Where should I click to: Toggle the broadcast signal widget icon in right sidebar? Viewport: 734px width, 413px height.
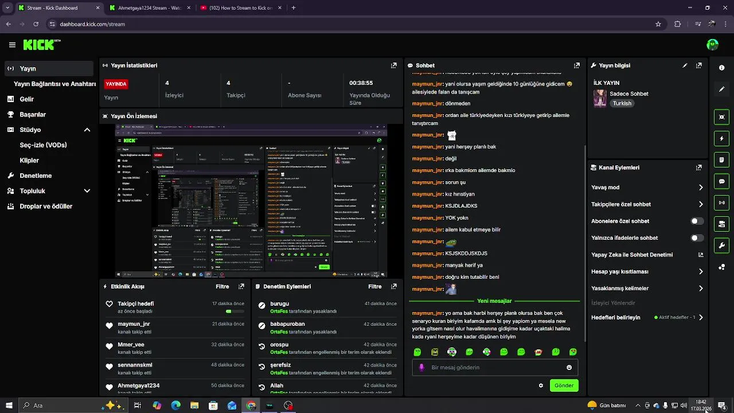721,202
